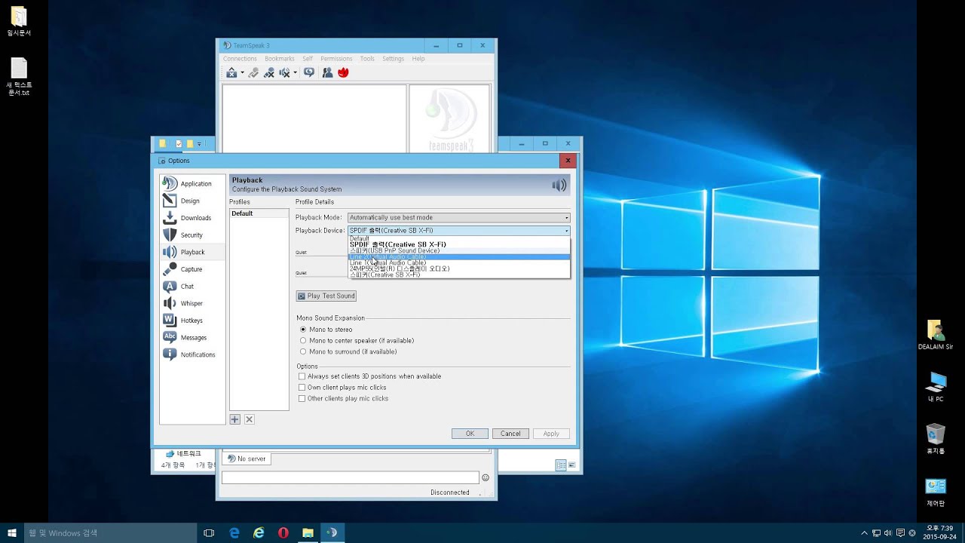
Task: Select the Security shield icon
Action: point(170,235)
